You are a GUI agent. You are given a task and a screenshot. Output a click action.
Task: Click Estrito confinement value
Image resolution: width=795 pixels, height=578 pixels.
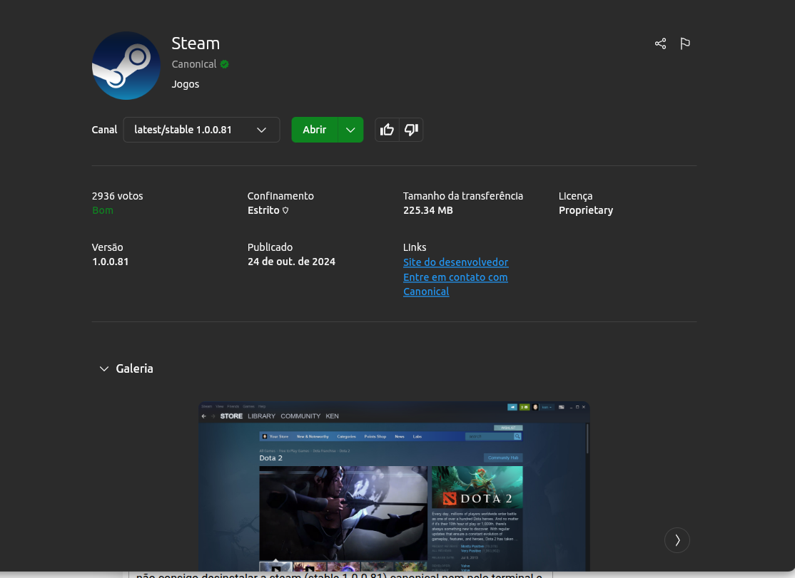tap(263, 210)
